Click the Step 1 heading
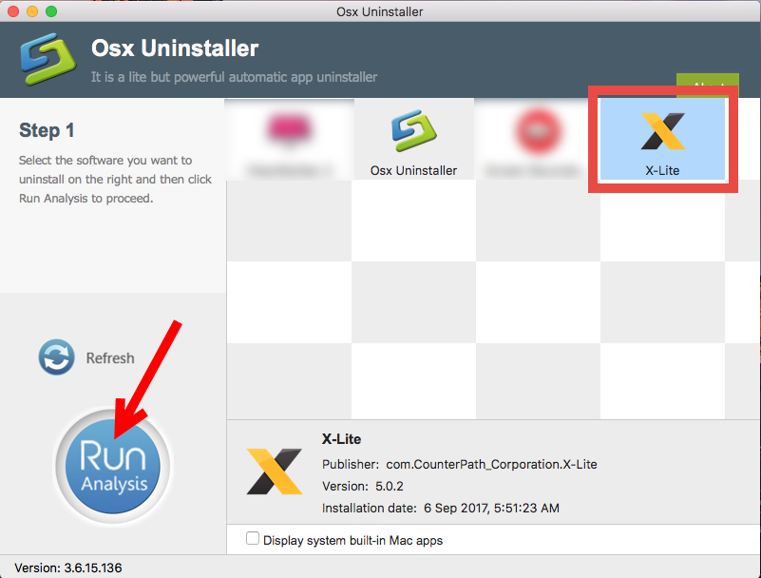The height and width of the screenshot is (578, 761). pos(47,130)
